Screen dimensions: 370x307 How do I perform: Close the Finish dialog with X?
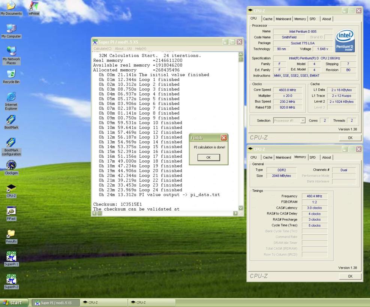point(224,138)
